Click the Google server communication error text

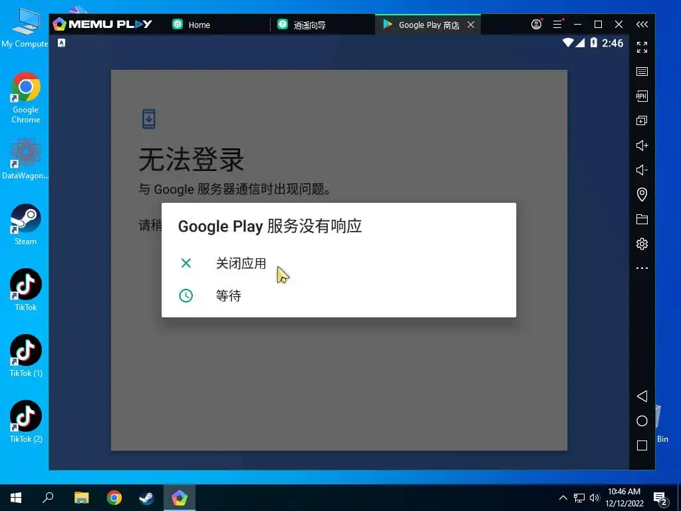tap(235, 189)
